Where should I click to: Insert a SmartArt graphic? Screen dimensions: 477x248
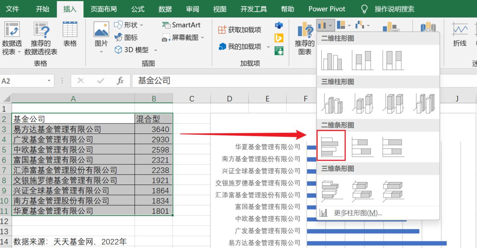(x=181, y=25)
